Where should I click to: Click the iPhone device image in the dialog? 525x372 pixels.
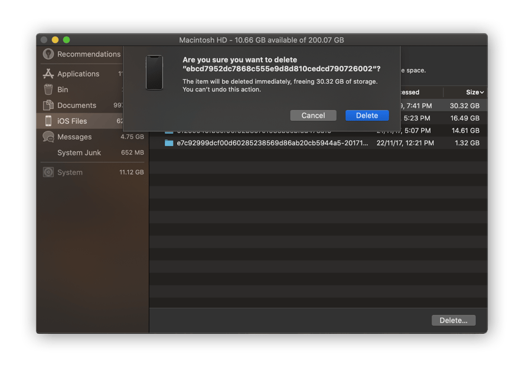pyautogui.click(x=155, y=73)
